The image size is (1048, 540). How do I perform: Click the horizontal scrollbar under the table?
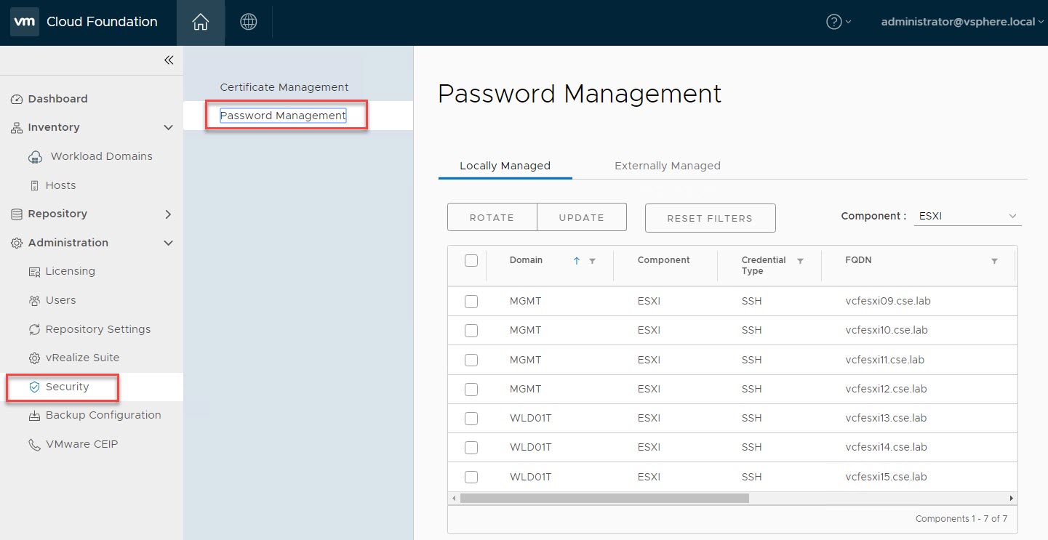point(604,499)
